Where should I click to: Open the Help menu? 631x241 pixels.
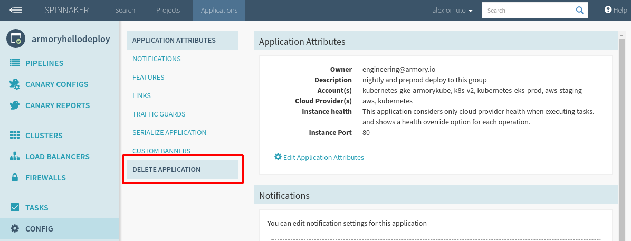click(x=616, y=10)
